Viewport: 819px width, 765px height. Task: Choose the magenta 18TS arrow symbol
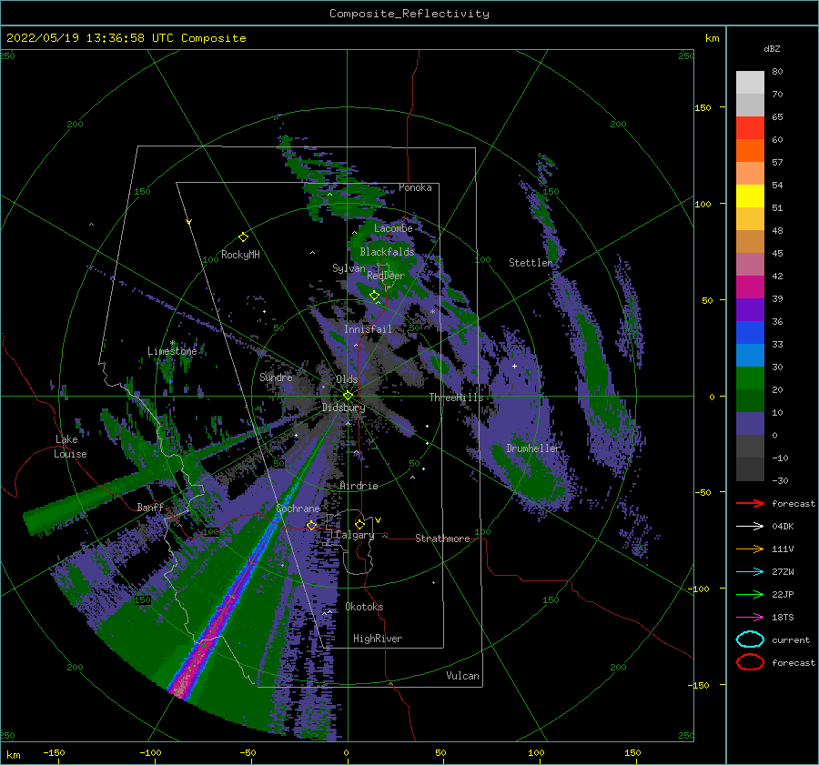pos(750,618)
